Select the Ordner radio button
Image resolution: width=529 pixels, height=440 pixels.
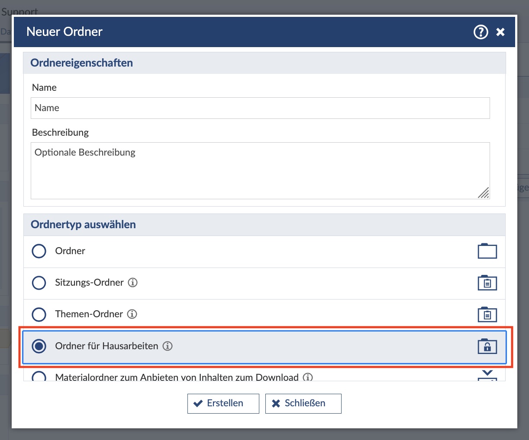pos(39,251)
